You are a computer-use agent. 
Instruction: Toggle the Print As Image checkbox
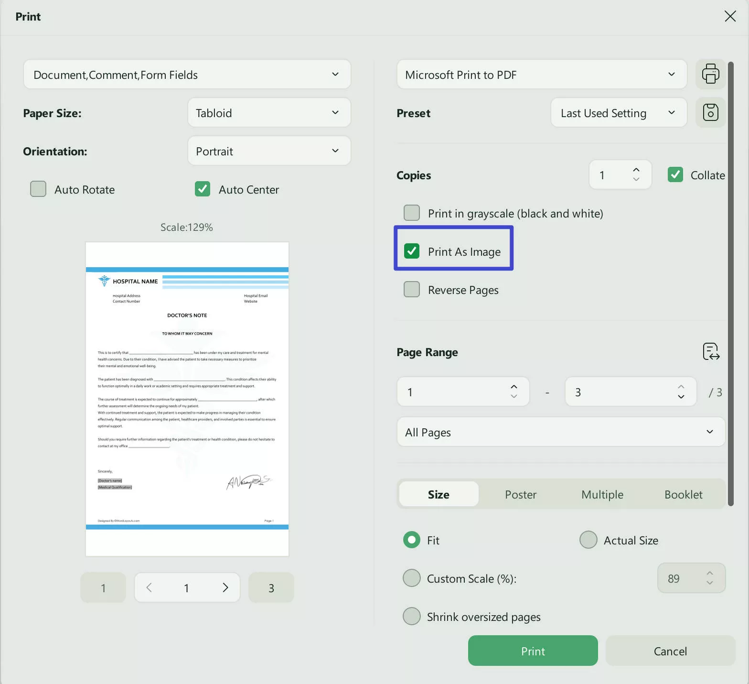click(412, 251)
